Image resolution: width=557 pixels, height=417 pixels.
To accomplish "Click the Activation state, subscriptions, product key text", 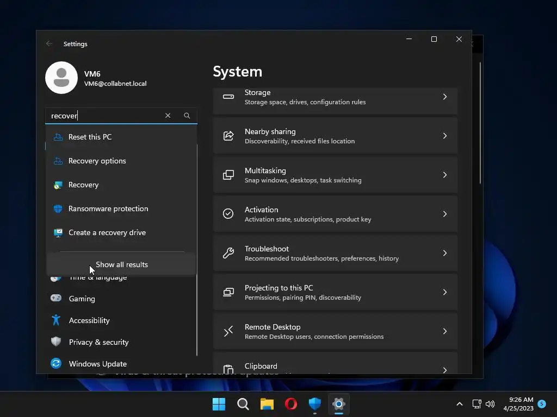I will 308,219.
